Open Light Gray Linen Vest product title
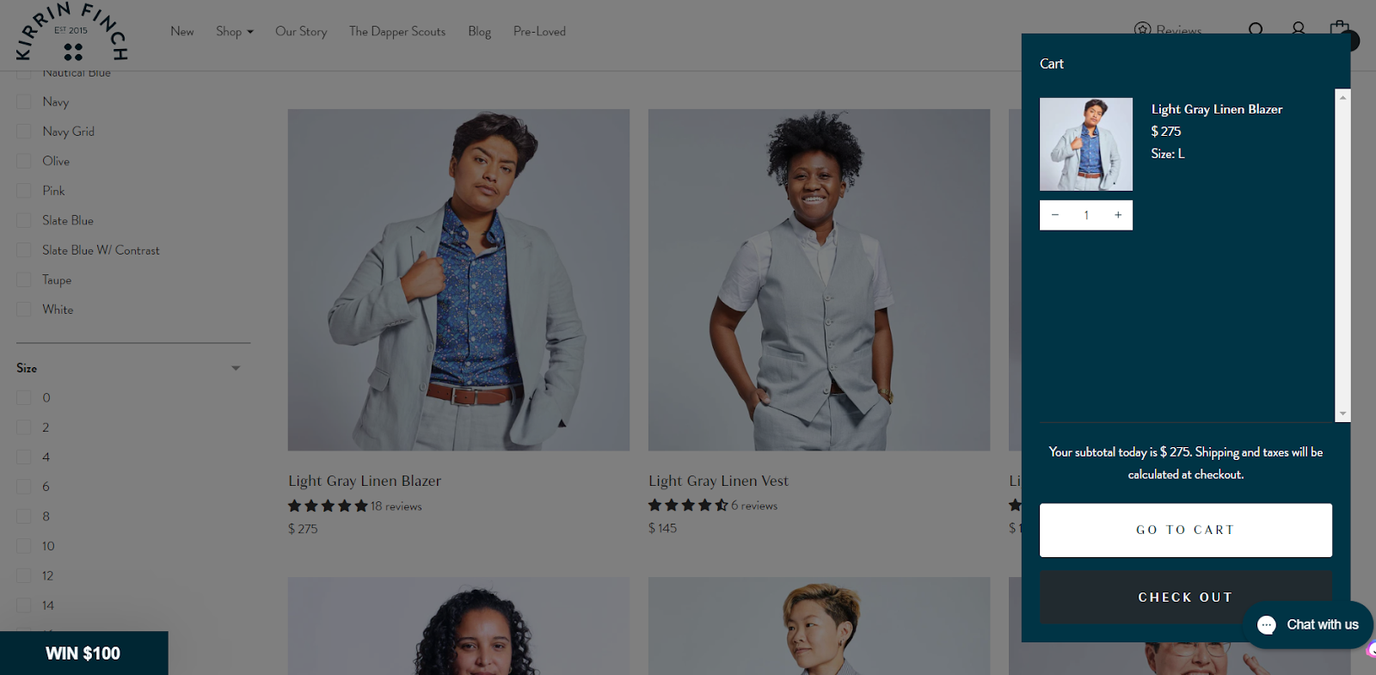Viewport: 1376px width, 675px height. pyautogui.click(x=718, y=481)
